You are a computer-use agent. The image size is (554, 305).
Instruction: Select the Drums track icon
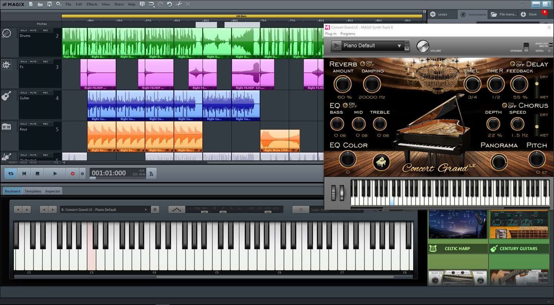pos(7,34)
